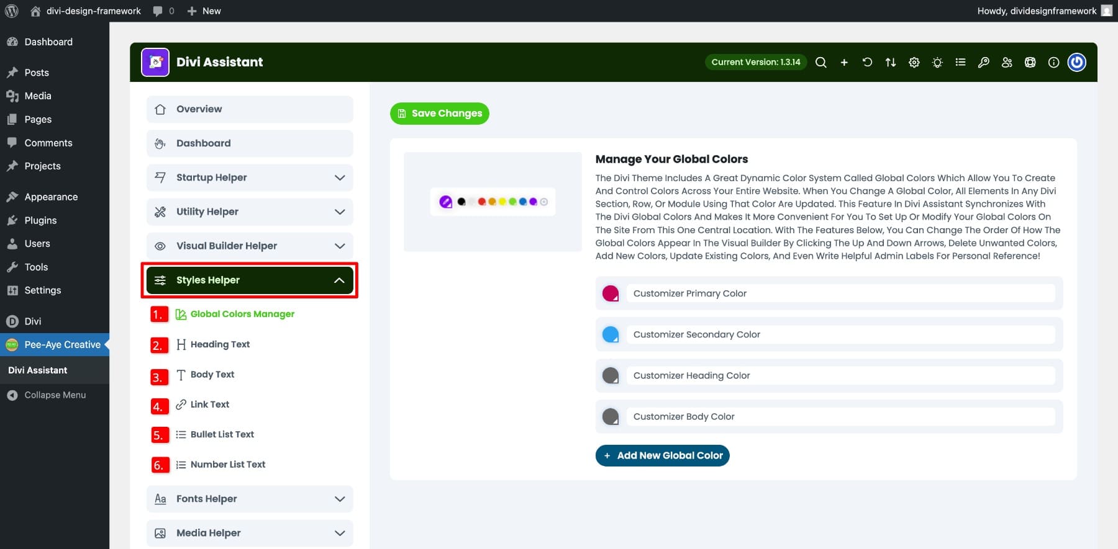Click the user avatar in admin bar
This screenshot has height=549, width=1118.
(x=1107, y=11)
